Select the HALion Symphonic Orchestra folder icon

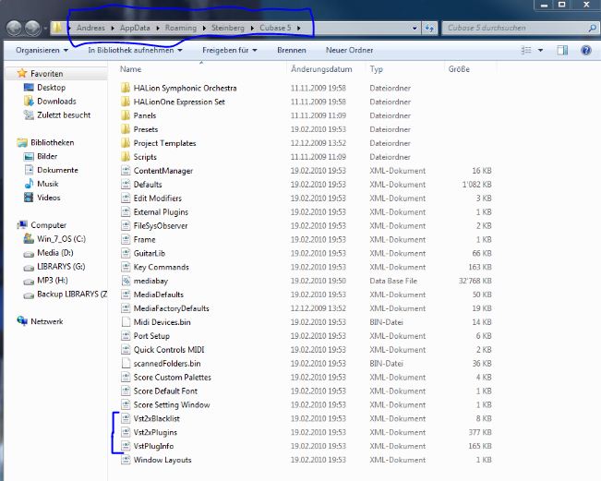[x=126, y=88]
